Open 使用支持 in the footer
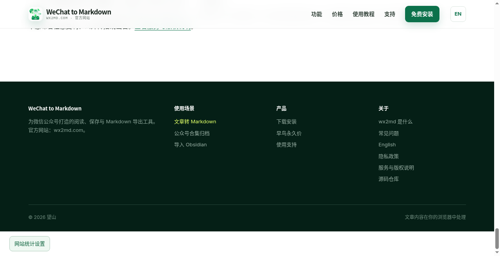This screenshot has height=256, width=500. [286, 145]
